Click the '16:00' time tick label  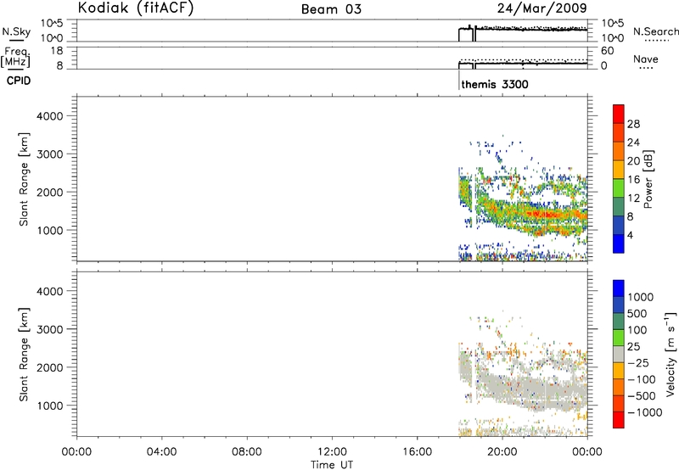click(x=417, y=452)
